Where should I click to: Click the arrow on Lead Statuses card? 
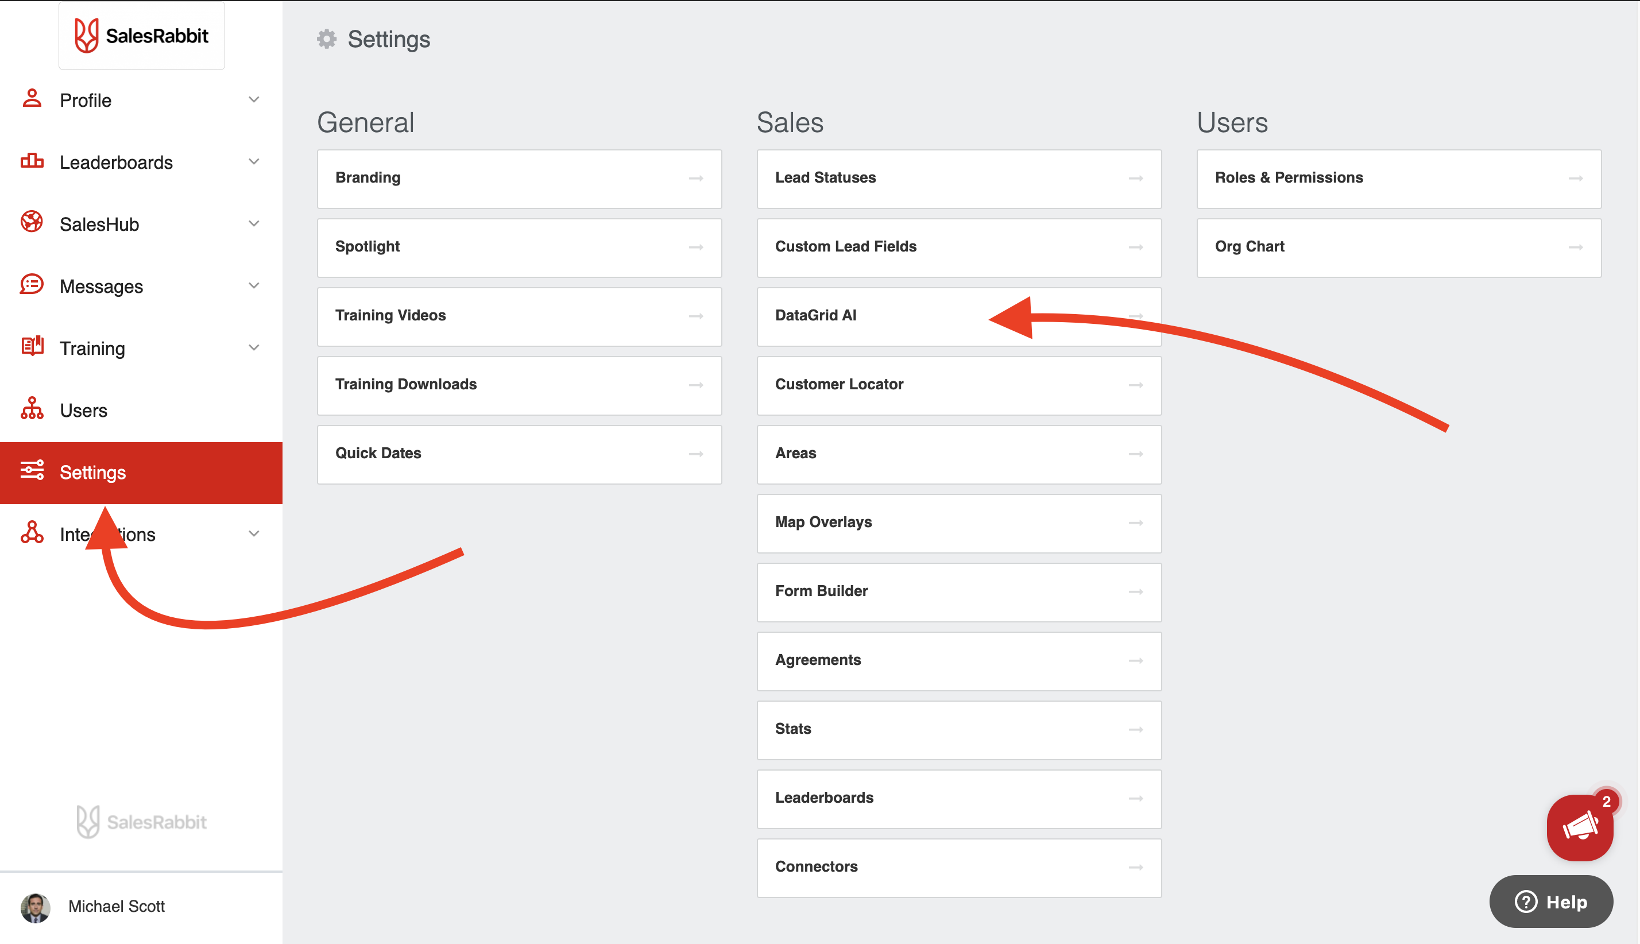click(x=1136, y=179)
